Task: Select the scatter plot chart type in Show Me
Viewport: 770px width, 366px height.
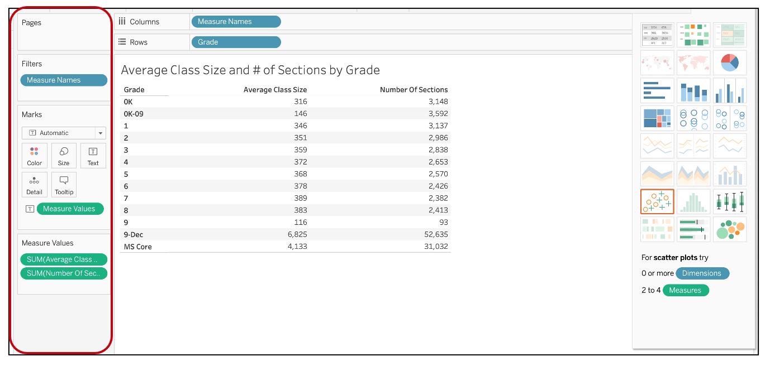Action: pyautogui.click(x=657, y=201)
